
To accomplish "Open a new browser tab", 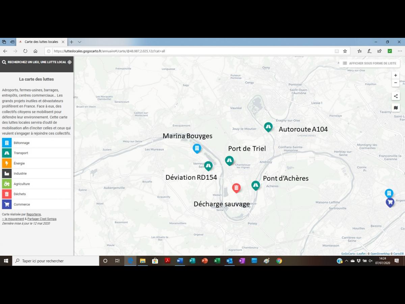I will (x=71, y=42).
